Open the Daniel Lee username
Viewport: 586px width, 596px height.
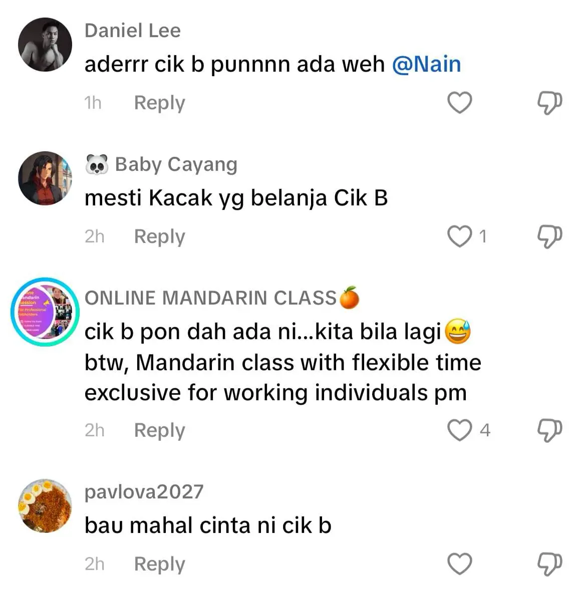pos(133,31)
